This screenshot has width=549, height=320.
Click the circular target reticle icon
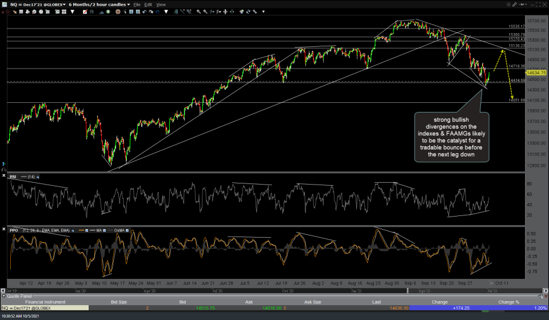point(118,11)
